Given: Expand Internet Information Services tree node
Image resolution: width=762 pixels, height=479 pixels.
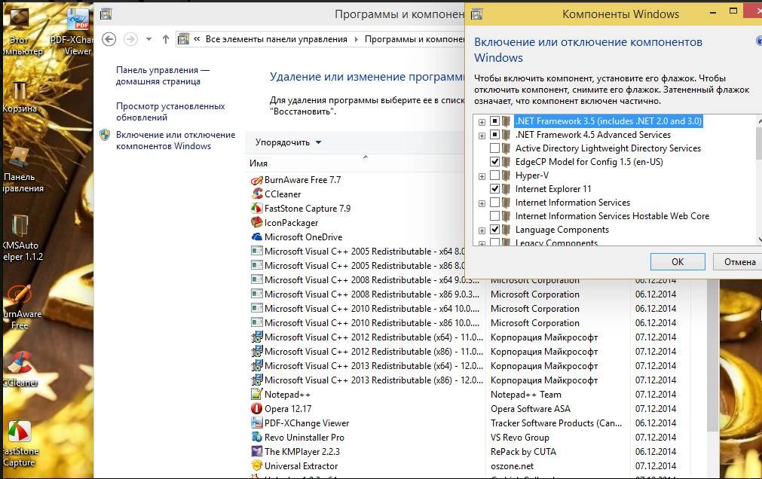Looking at the screenshot, I should pos(482,203).
